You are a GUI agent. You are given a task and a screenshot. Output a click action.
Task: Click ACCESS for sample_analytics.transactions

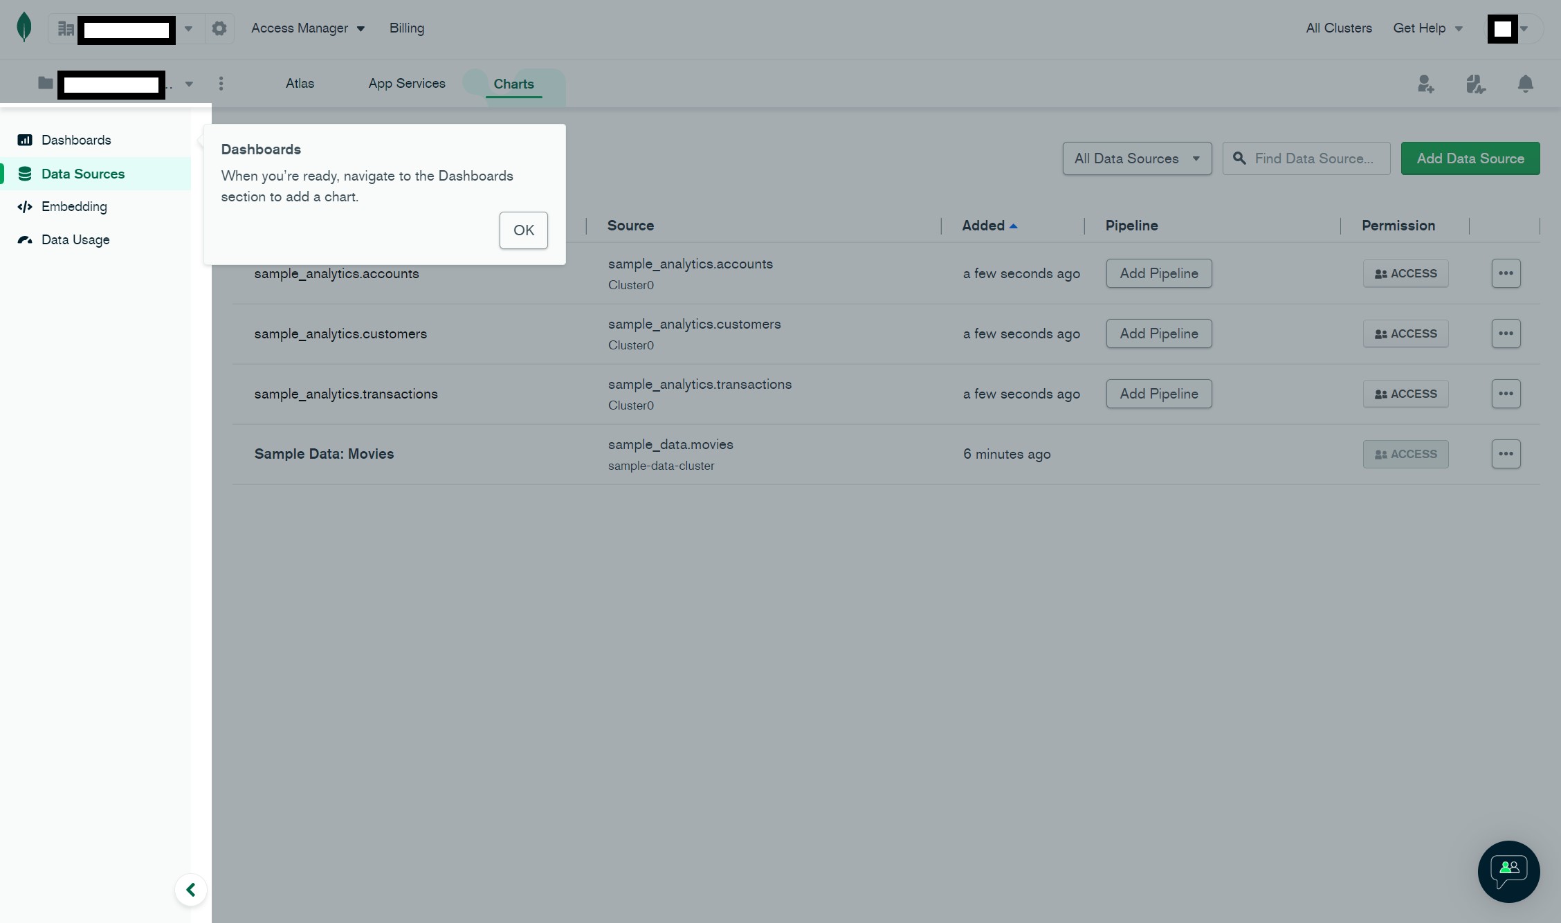pos(1405,394)
